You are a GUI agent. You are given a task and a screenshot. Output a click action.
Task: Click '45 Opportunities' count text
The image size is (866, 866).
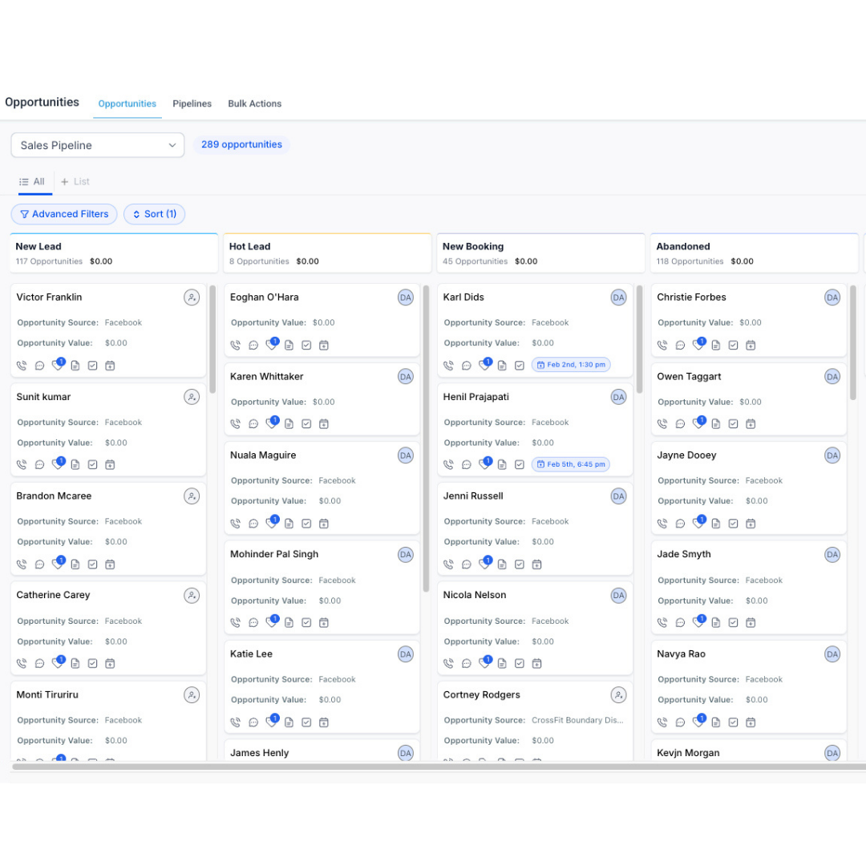[x=475, y=261]
